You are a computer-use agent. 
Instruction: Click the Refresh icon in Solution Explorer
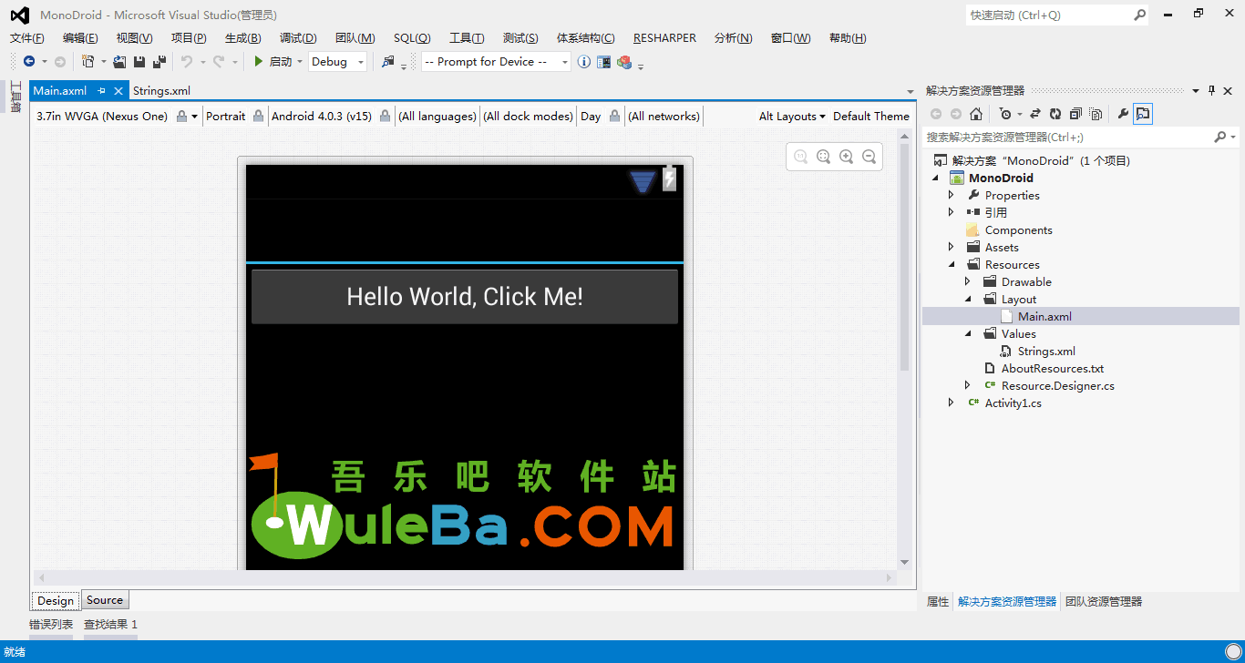coord(1055,114)
